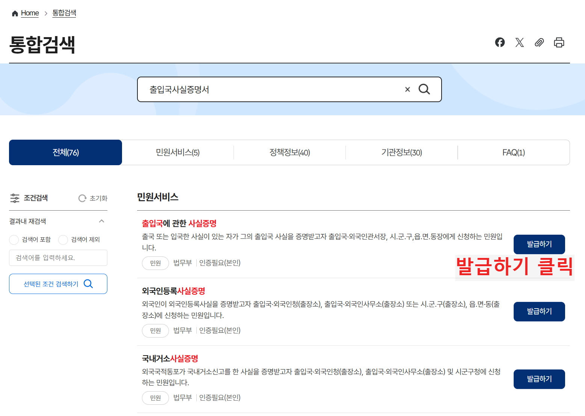The image size is (585, 416).
Task: Click the 조건검색 filter sliders icon
Action: click(x=15, y=198)
